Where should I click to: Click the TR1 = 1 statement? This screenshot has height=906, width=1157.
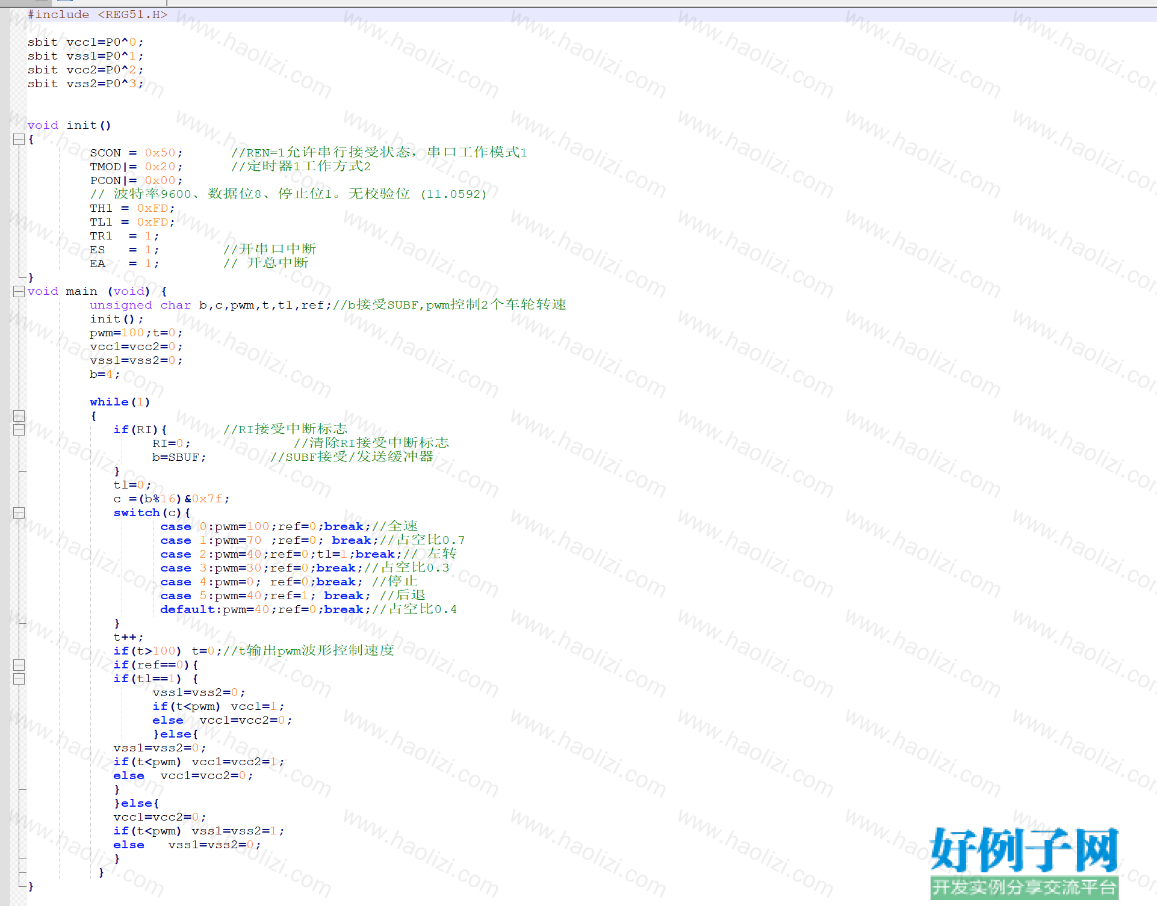tap(125, 236)
